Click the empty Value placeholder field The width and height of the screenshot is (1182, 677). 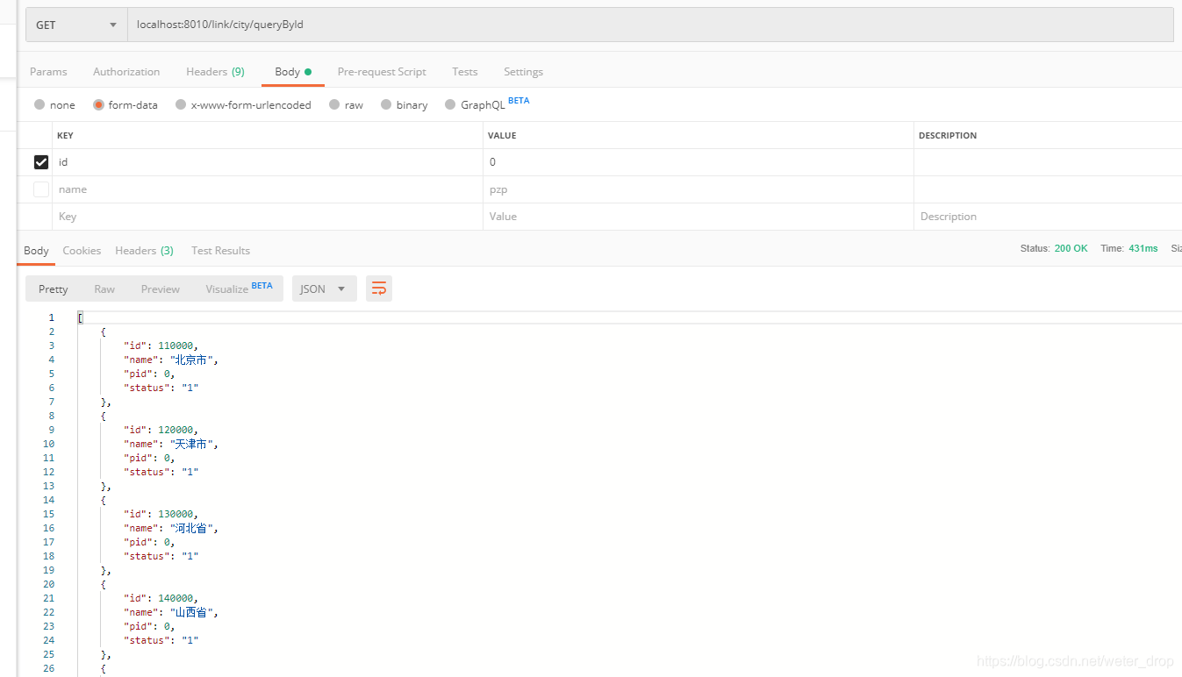click(x=698, y=217)
